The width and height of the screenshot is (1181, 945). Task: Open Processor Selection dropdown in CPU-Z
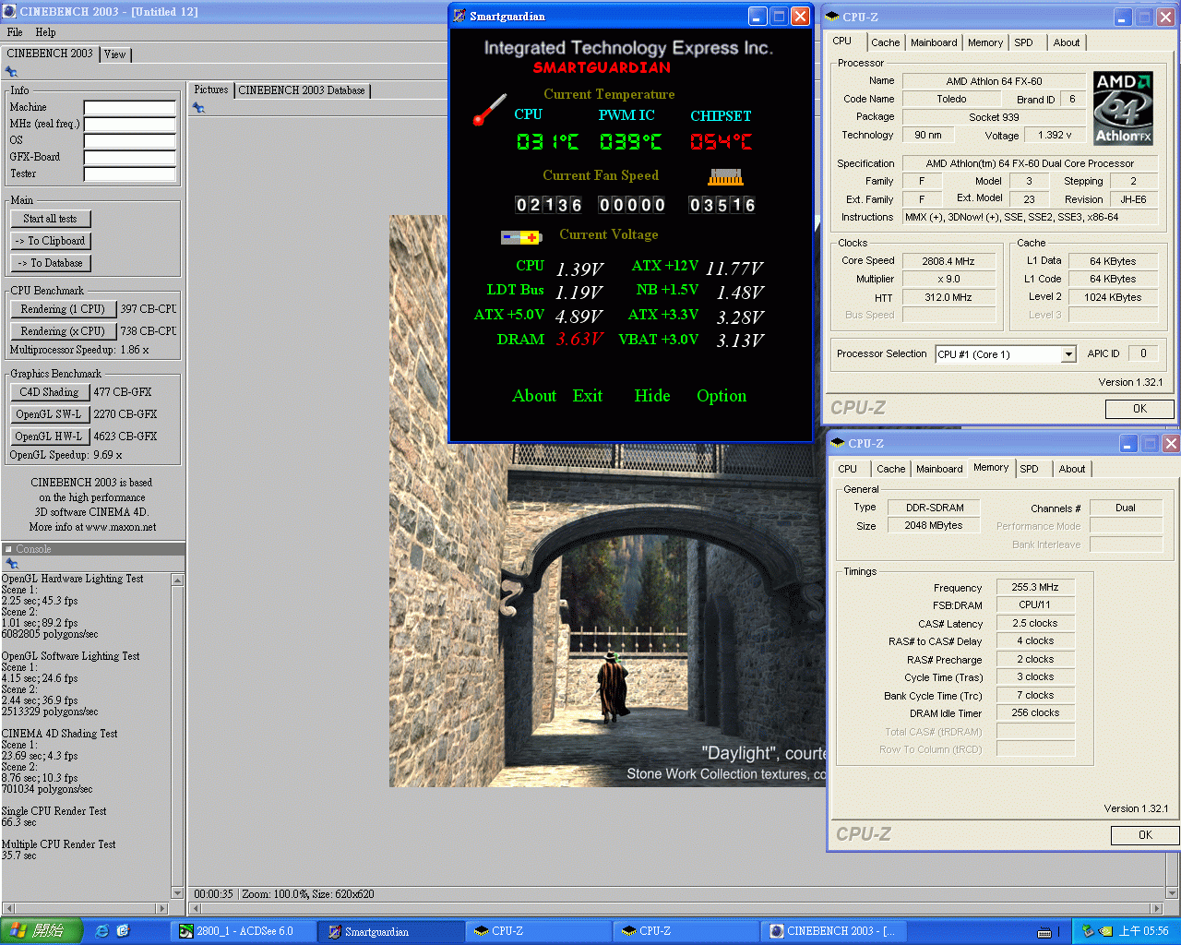(1068, 354)
